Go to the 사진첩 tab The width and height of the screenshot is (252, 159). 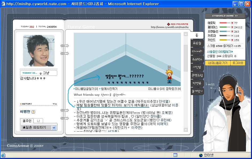(197, 67)
